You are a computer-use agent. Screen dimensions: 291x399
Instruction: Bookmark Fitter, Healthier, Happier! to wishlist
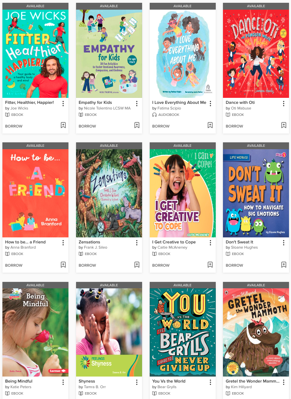click(x=63, y=125)
